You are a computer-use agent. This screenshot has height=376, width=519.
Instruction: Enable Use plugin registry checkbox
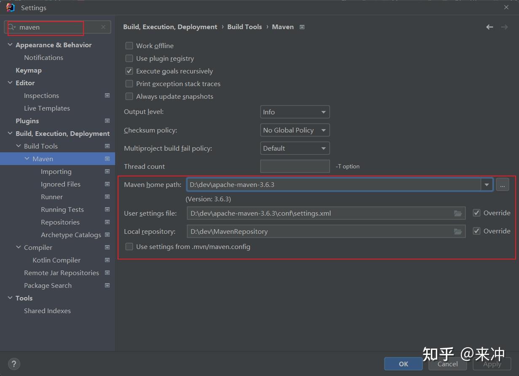(129, 58)
